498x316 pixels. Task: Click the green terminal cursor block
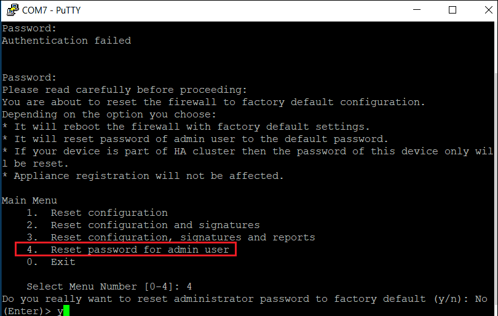pyautogui.click(x=66, y=311)
